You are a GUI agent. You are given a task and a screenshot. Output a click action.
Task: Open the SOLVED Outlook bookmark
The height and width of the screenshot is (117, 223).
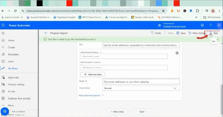pos(169,17)
